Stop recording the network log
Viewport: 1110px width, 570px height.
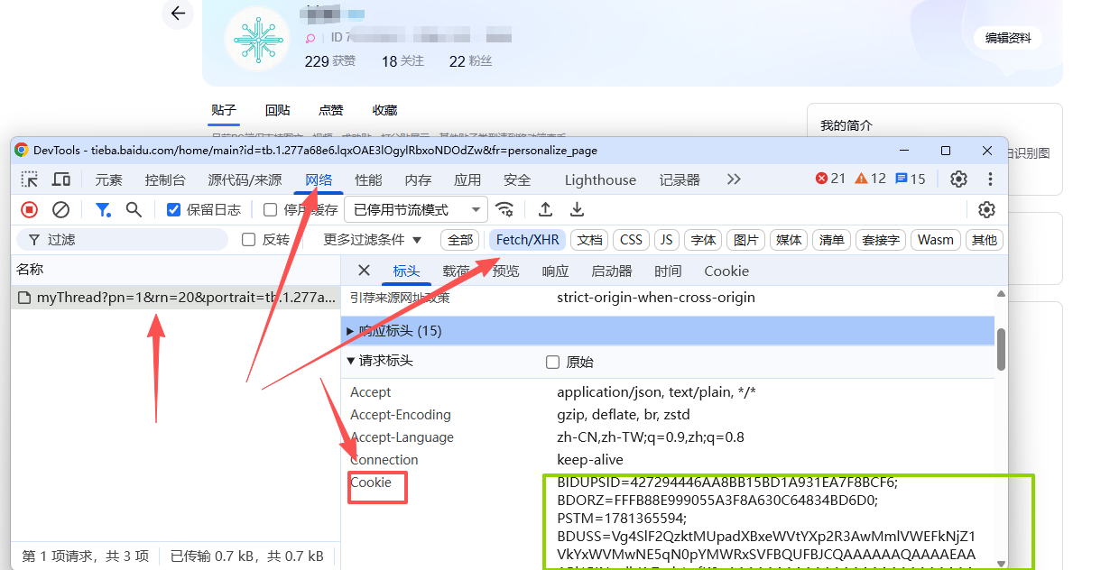[x=30, y=209]
